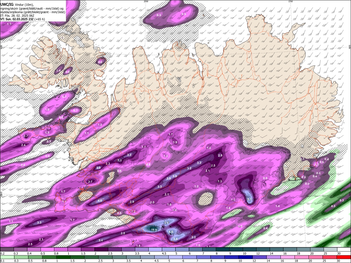Click lavender upper legend swatch starting at 4
The height and width of the screenshot is (263, 351).
click(155, 250)
